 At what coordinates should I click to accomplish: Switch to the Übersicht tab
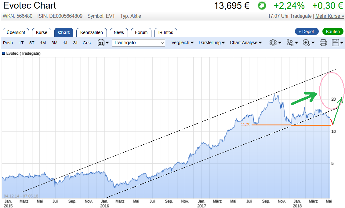[x=16, y=32]
